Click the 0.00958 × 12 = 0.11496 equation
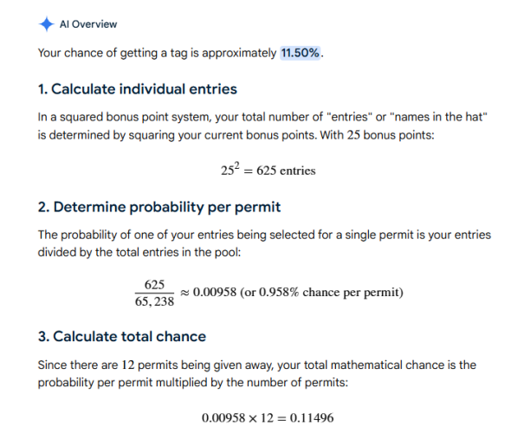The height and width of the screenshot is (433, 511). (268, 417)
